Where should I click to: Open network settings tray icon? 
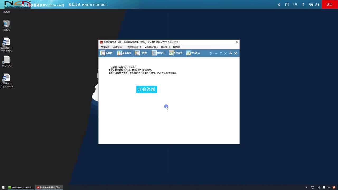[x=313, y=187]
